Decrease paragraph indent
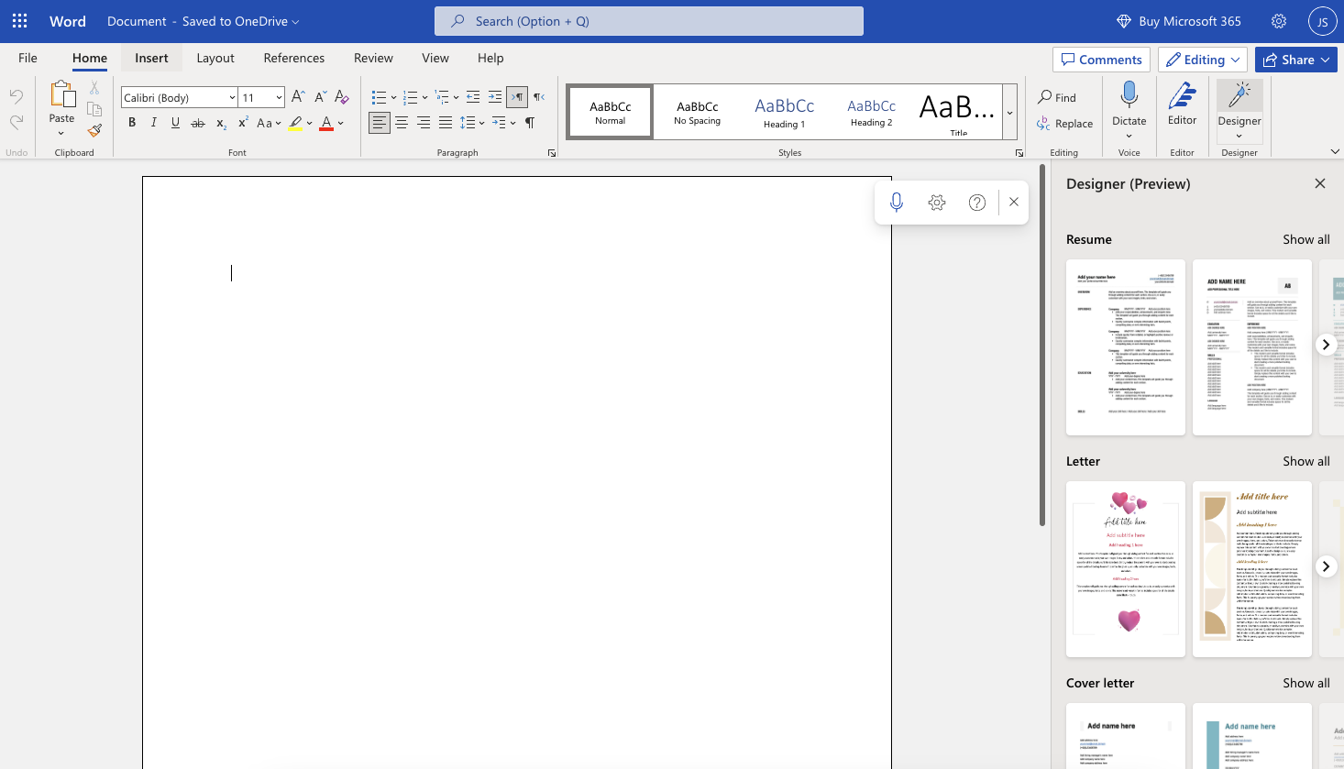The image size is (1344, 769). click(x=473, y=97)
